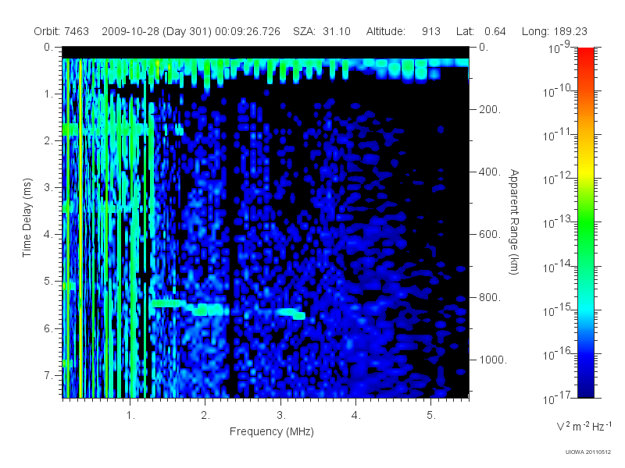Select the date '2009-10-28 (Day 301)' text
625x468 pixels.
(157, 31)
